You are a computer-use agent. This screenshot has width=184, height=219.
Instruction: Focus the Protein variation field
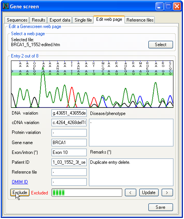pyautogui.click(x=69, y=132)
